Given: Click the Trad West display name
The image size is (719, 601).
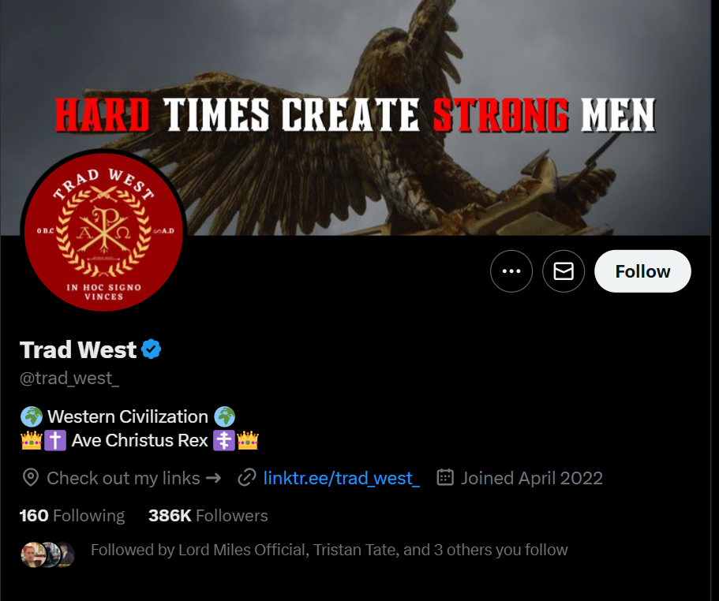Looking at the screenshot, I should click(x=78, y=349).
